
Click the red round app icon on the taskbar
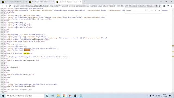coord(70,96)
